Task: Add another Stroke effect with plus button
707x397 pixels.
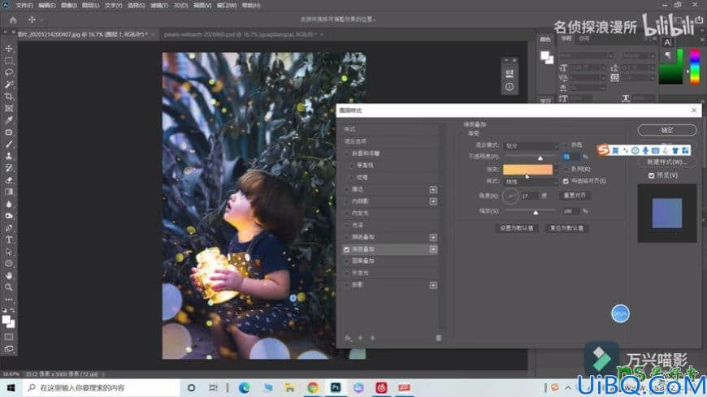Action: coord(433,189)
